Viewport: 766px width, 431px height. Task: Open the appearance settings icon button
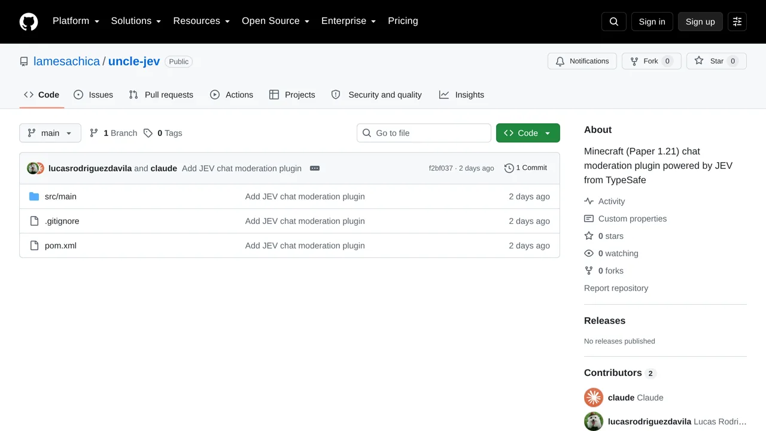(x=737, y=22)
